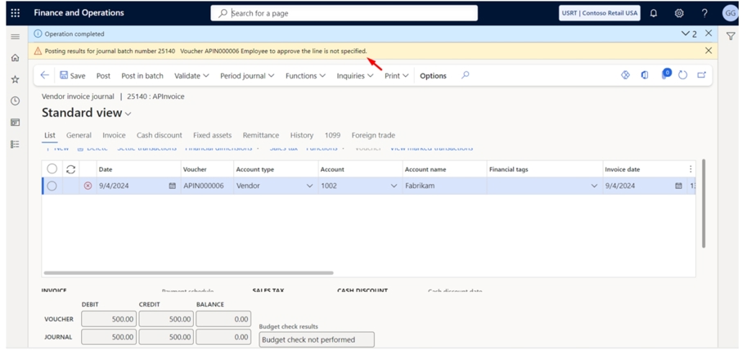This screenshot has height=350, width=747.
Task: Switch to the 1099 tab
Action: coord(332,135)
